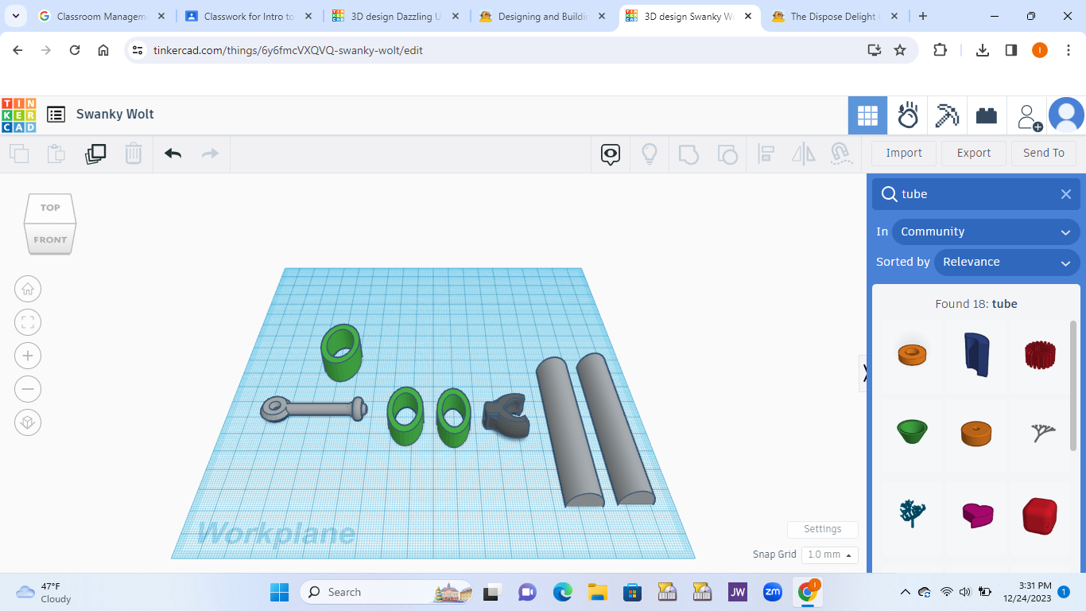Click the Delete trash icon
This screenshot has height=611, width=1086.
pyautogui.click(x=134, y=154)
